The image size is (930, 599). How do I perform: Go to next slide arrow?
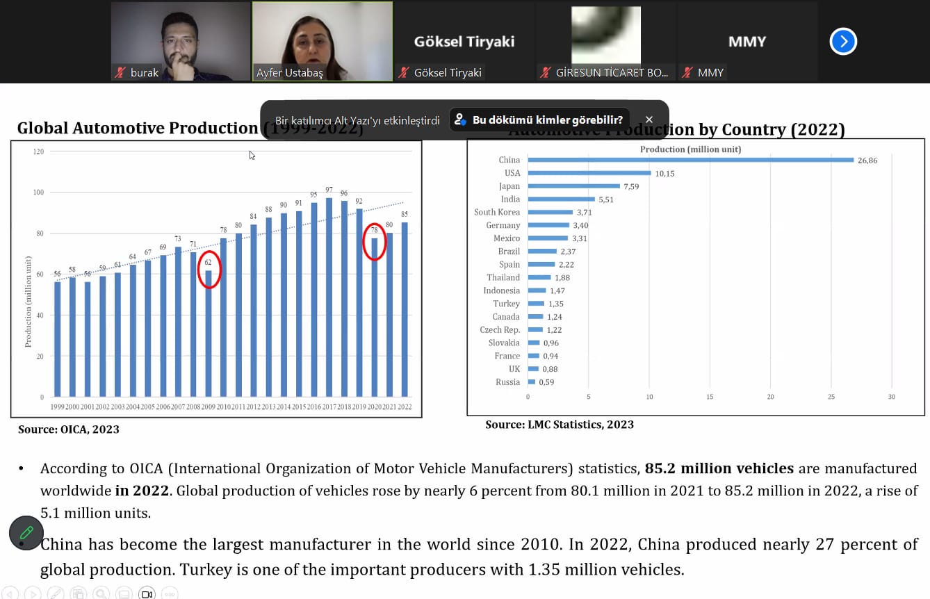point(33,593)
